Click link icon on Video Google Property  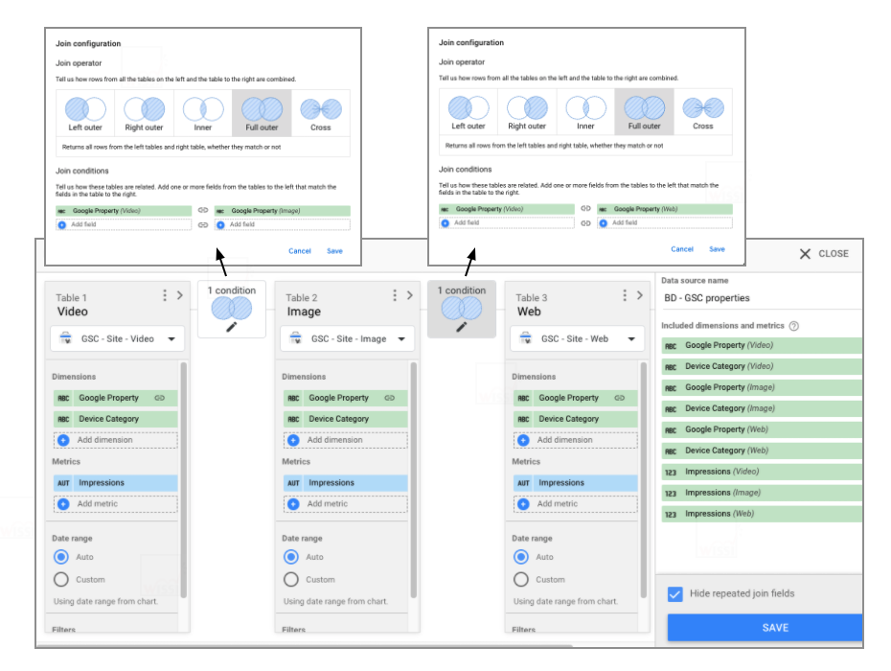click(x=160, y=398)
